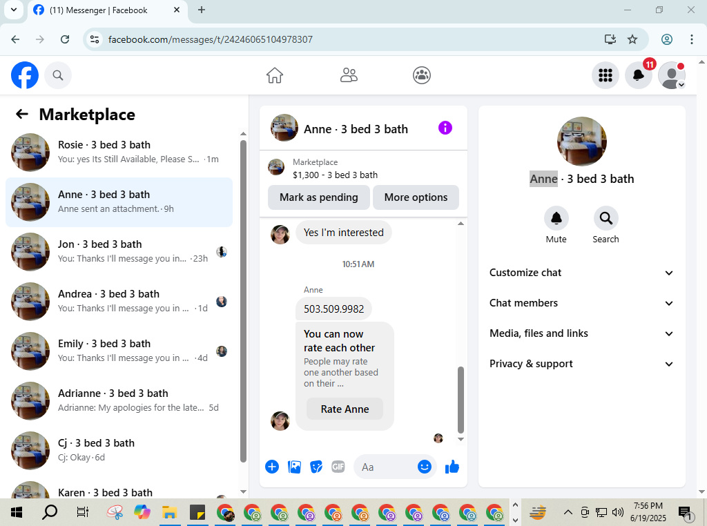This screenshot has width=707, height=526.
Task: Open the Emily 3 bed 3 bath conversation
Action: [119, 351]
